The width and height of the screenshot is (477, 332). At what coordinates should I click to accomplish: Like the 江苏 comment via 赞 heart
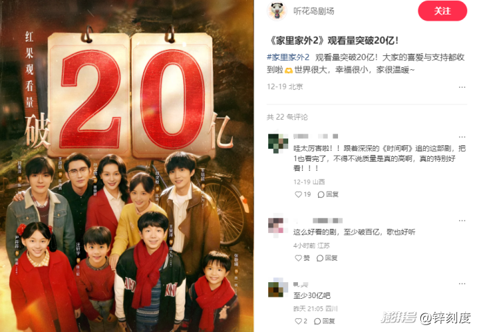[x=302, y=258]
